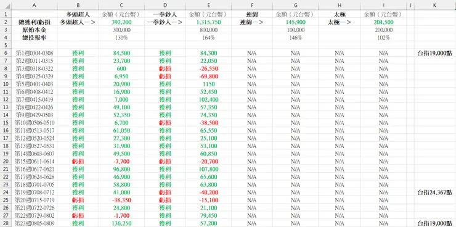Select column A header
This screenshot has width=456, height=227.
coord(35,6)
